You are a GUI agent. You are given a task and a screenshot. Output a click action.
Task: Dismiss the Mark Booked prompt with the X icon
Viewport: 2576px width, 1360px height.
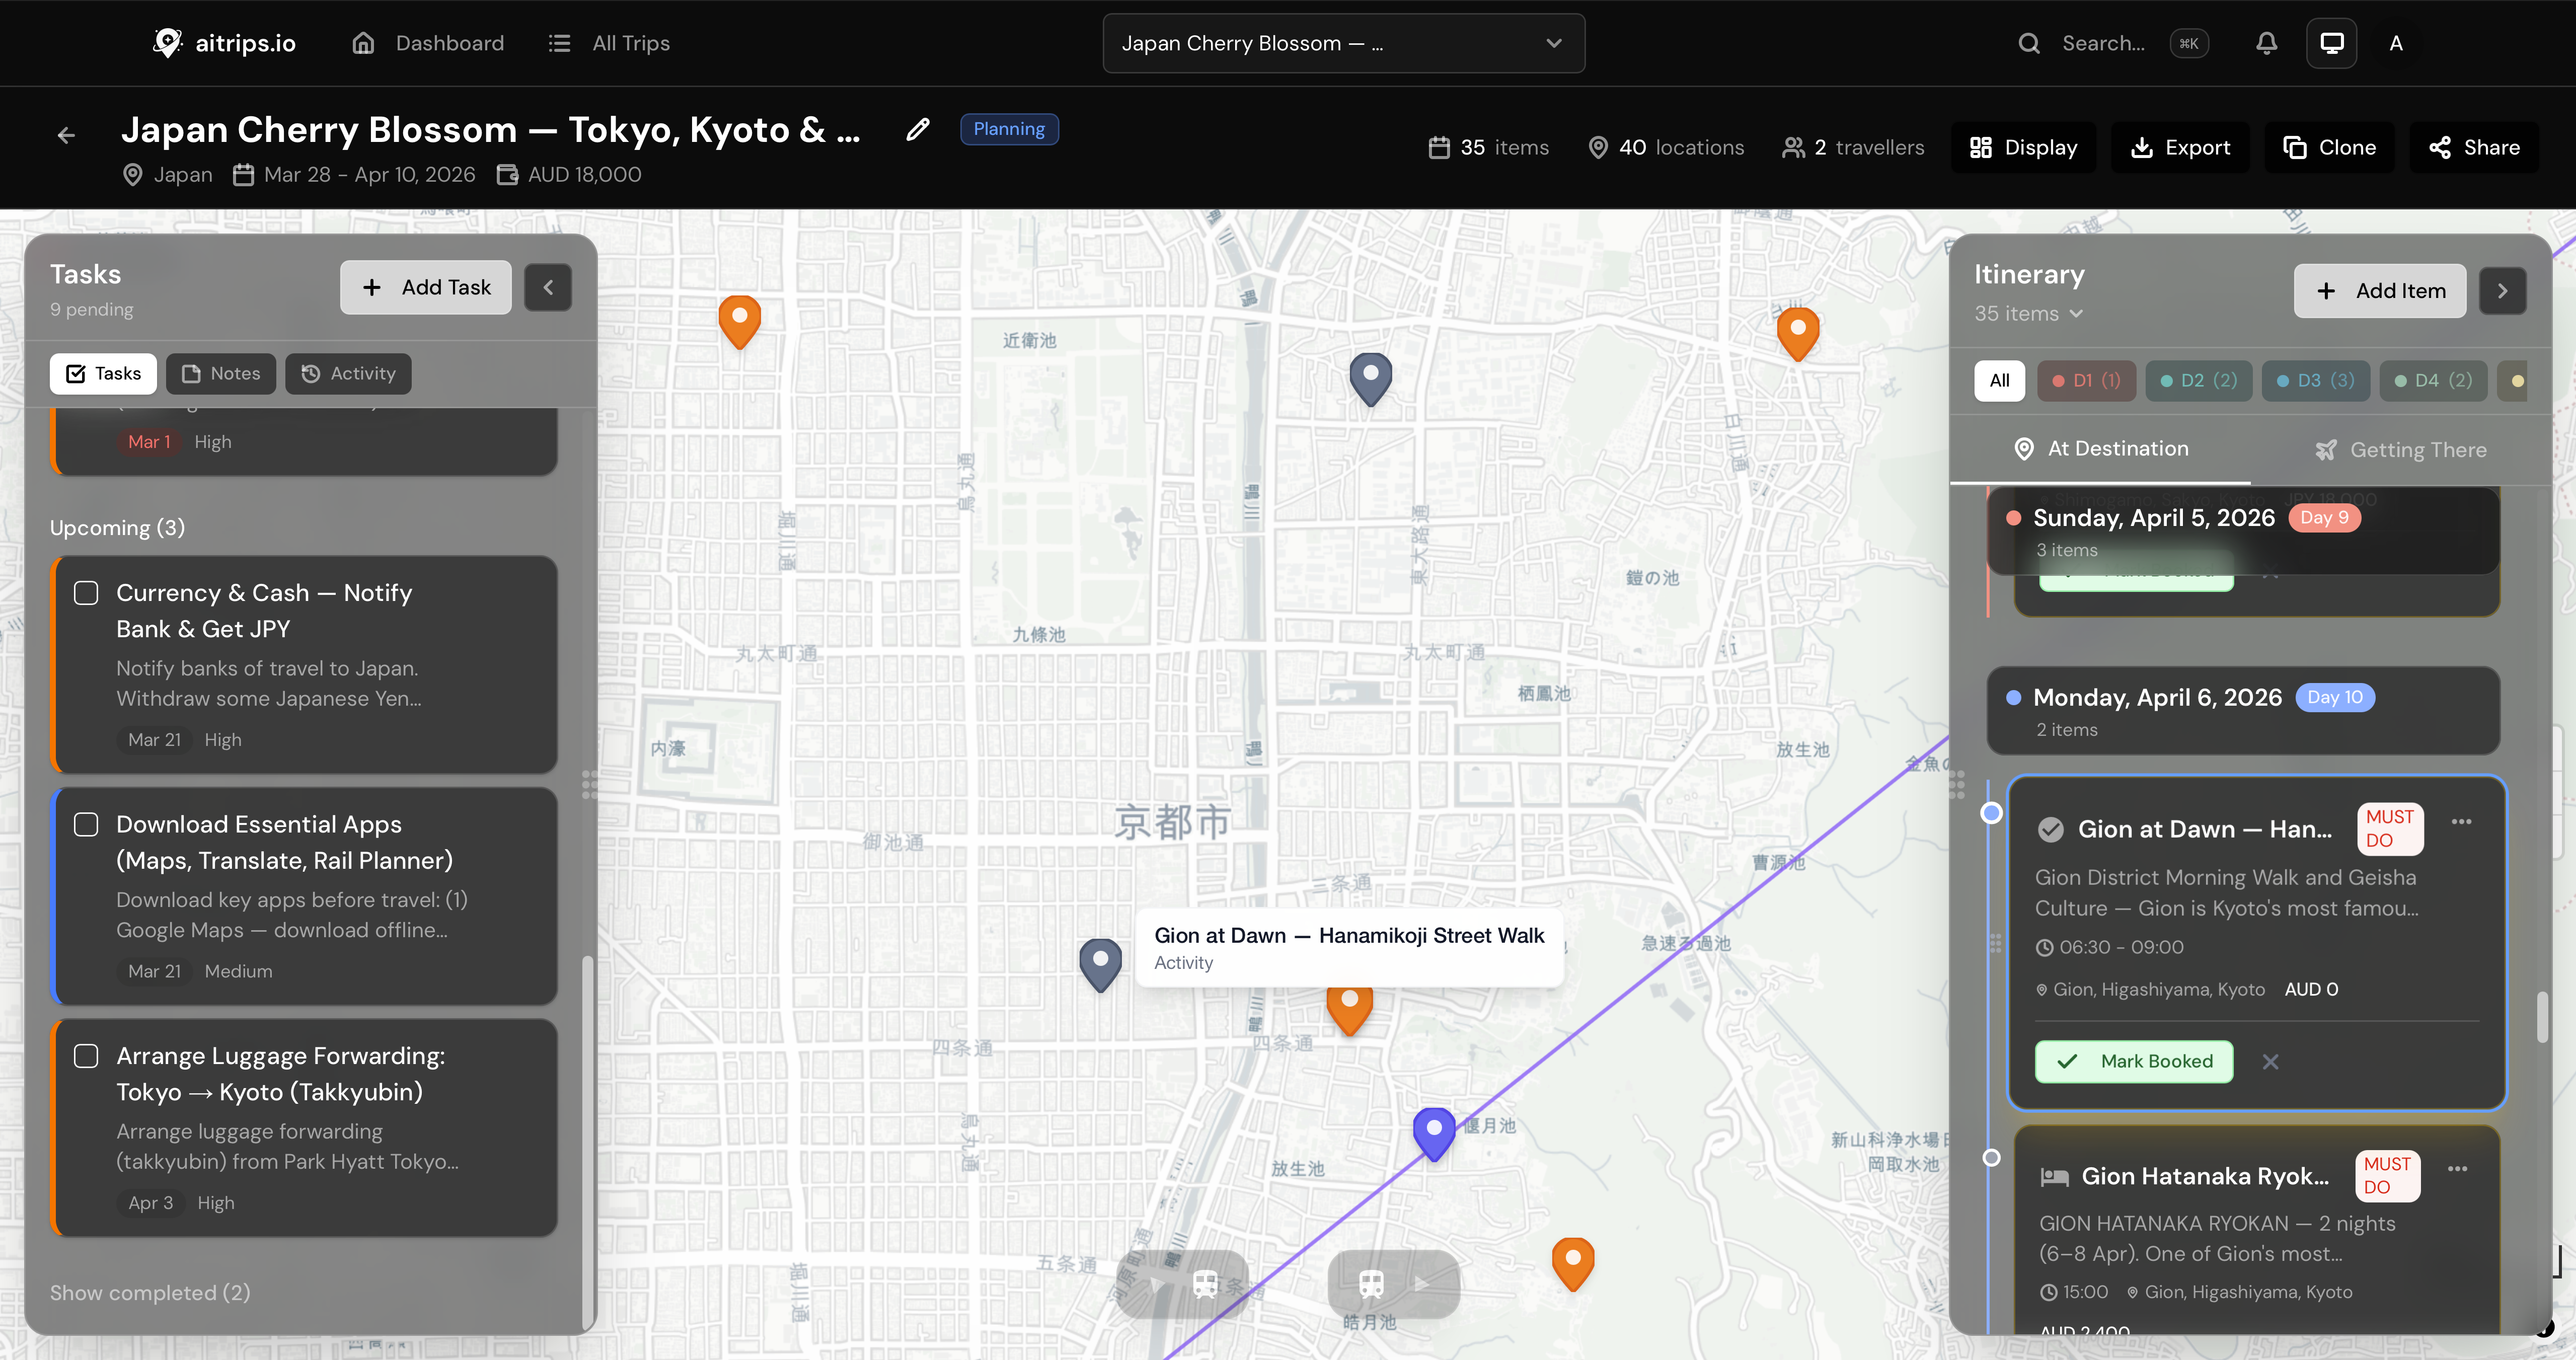coord(2270,1062)
